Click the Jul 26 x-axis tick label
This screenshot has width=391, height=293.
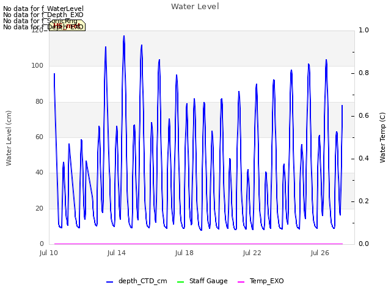click(x=320, y=253)
